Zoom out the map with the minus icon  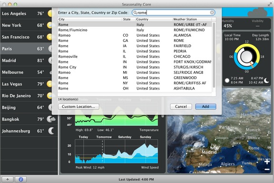coord(267,169)
